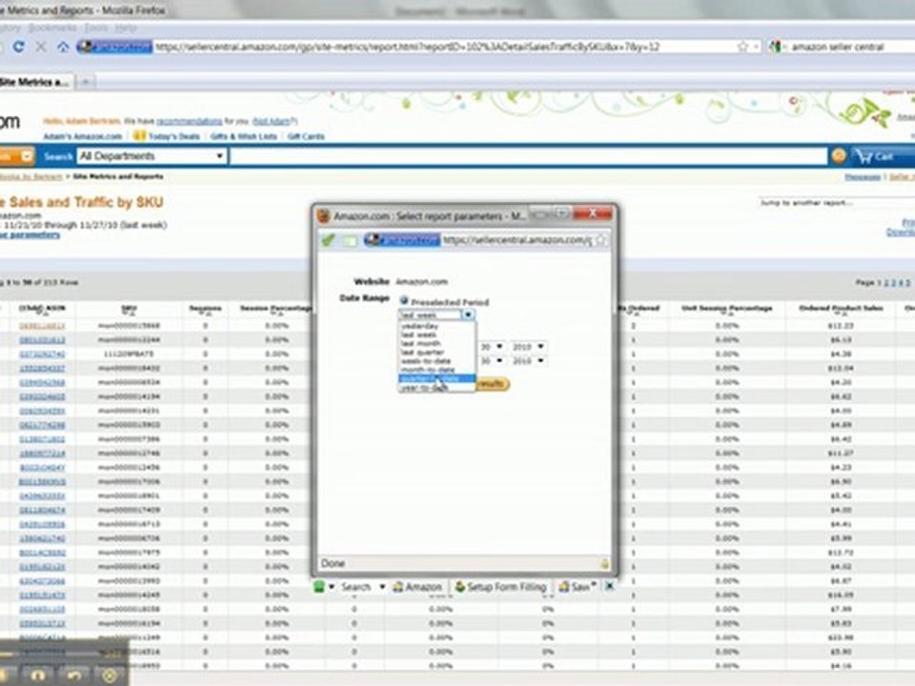Switch to the Site Metrics tab
915x686 pixels.
click(35, 82)
